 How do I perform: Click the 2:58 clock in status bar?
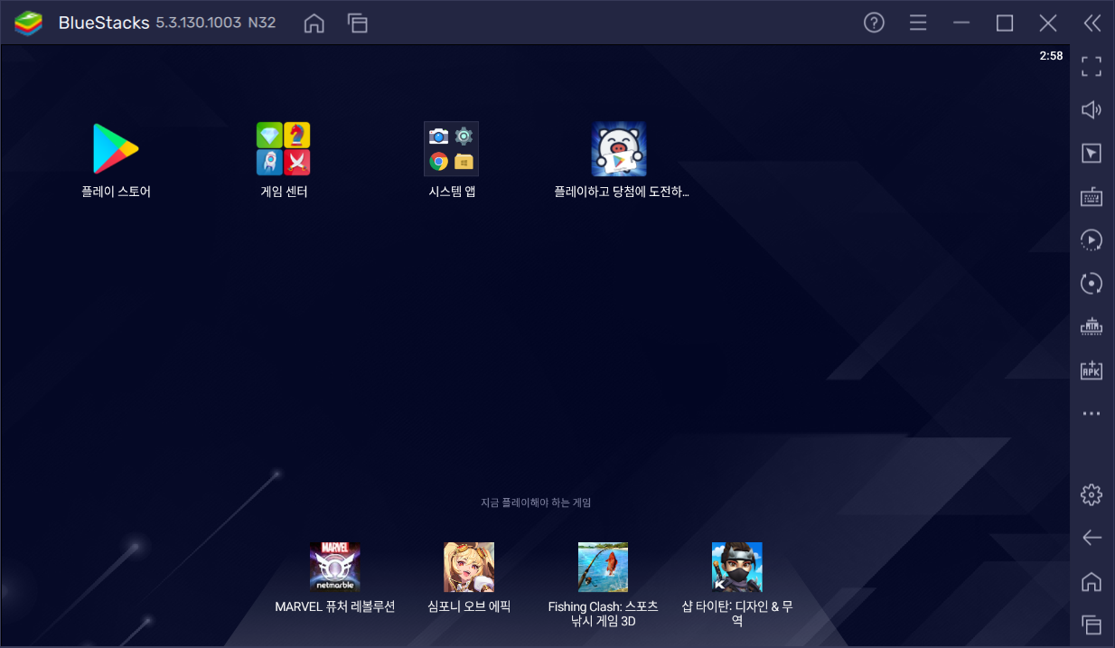pyautogui.click(x=1051, y=56)
